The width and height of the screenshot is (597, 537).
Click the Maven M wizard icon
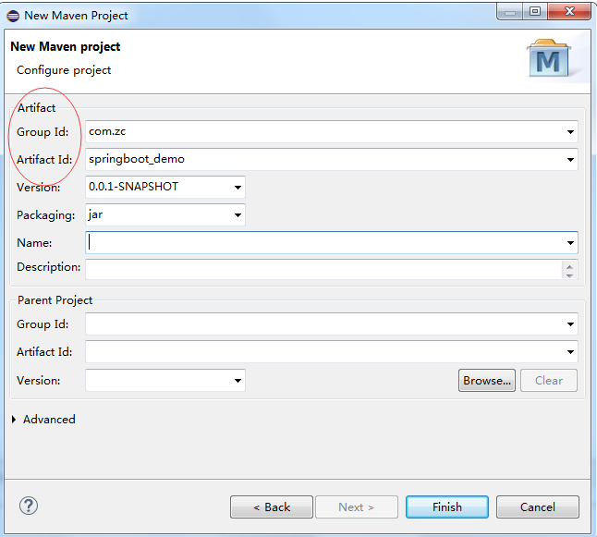549,58
